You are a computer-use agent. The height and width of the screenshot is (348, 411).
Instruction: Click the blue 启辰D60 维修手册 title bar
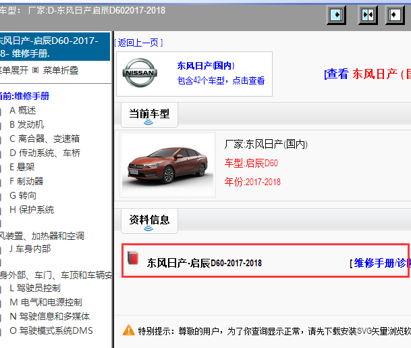point(55,47)
